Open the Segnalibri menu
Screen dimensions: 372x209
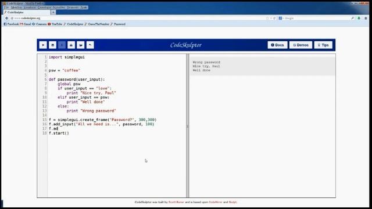point(59,8)
